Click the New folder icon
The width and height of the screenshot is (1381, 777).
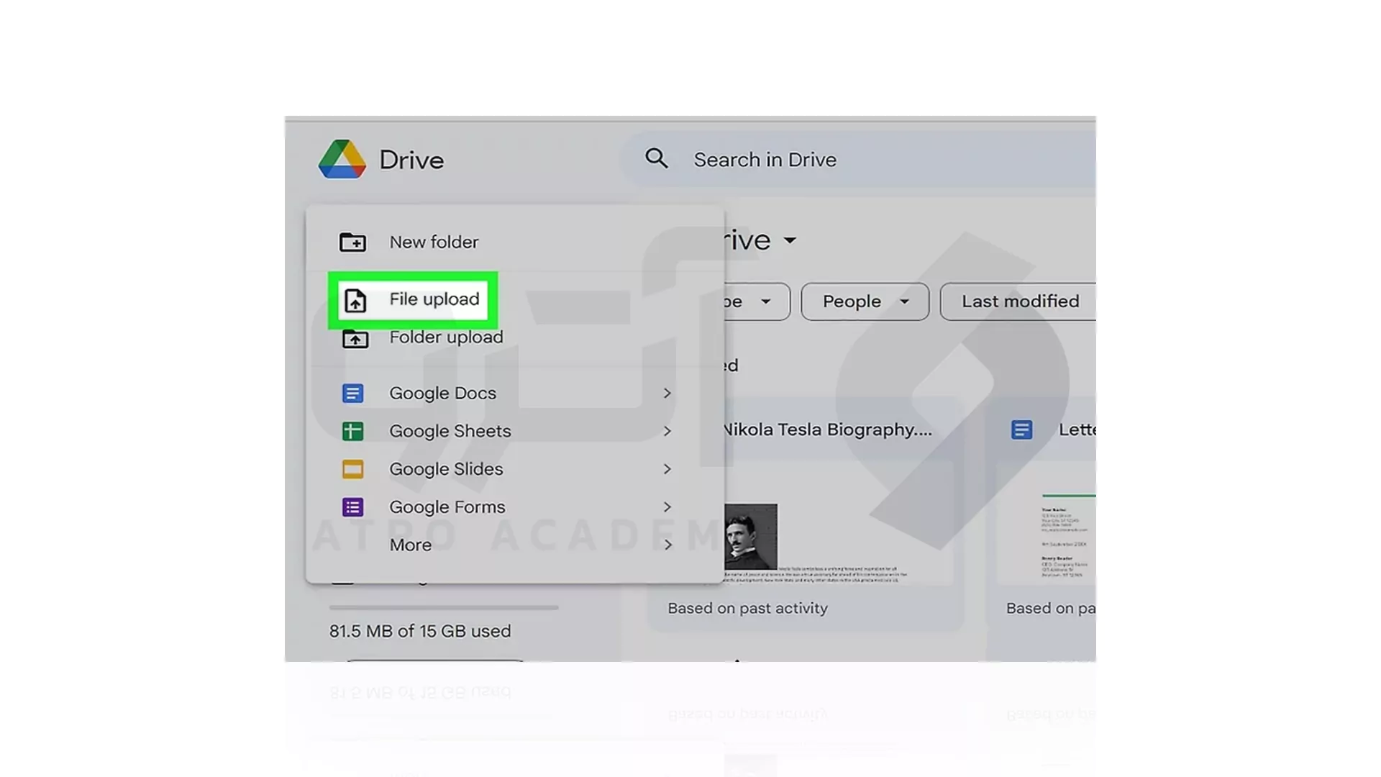point(352,242)
